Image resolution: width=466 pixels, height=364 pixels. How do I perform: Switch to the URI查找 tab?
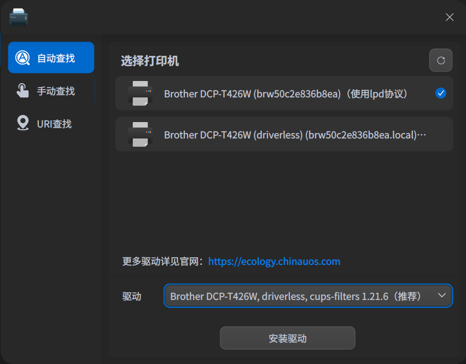pos(51,123)
